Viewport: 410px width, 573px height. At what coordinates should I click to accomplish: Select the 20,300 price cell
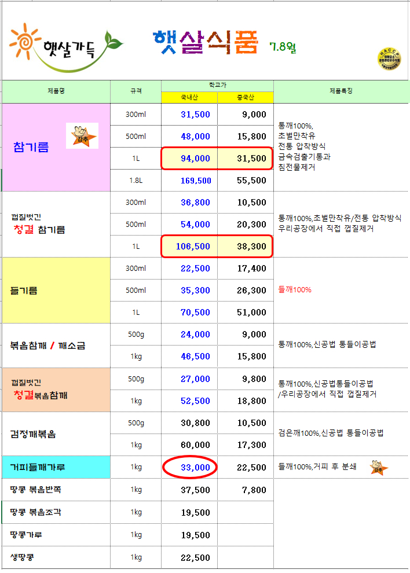point(246,225)
